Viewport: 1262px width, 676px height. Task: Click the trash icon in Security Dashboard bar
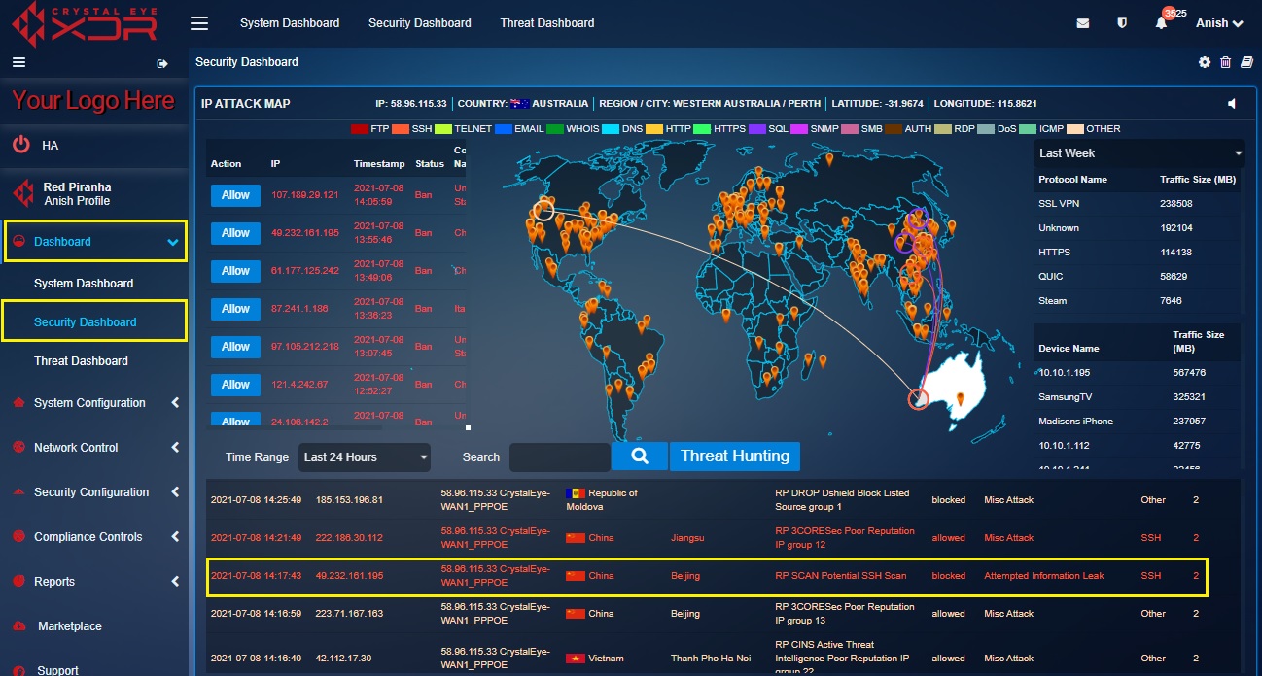[1225, 62]
